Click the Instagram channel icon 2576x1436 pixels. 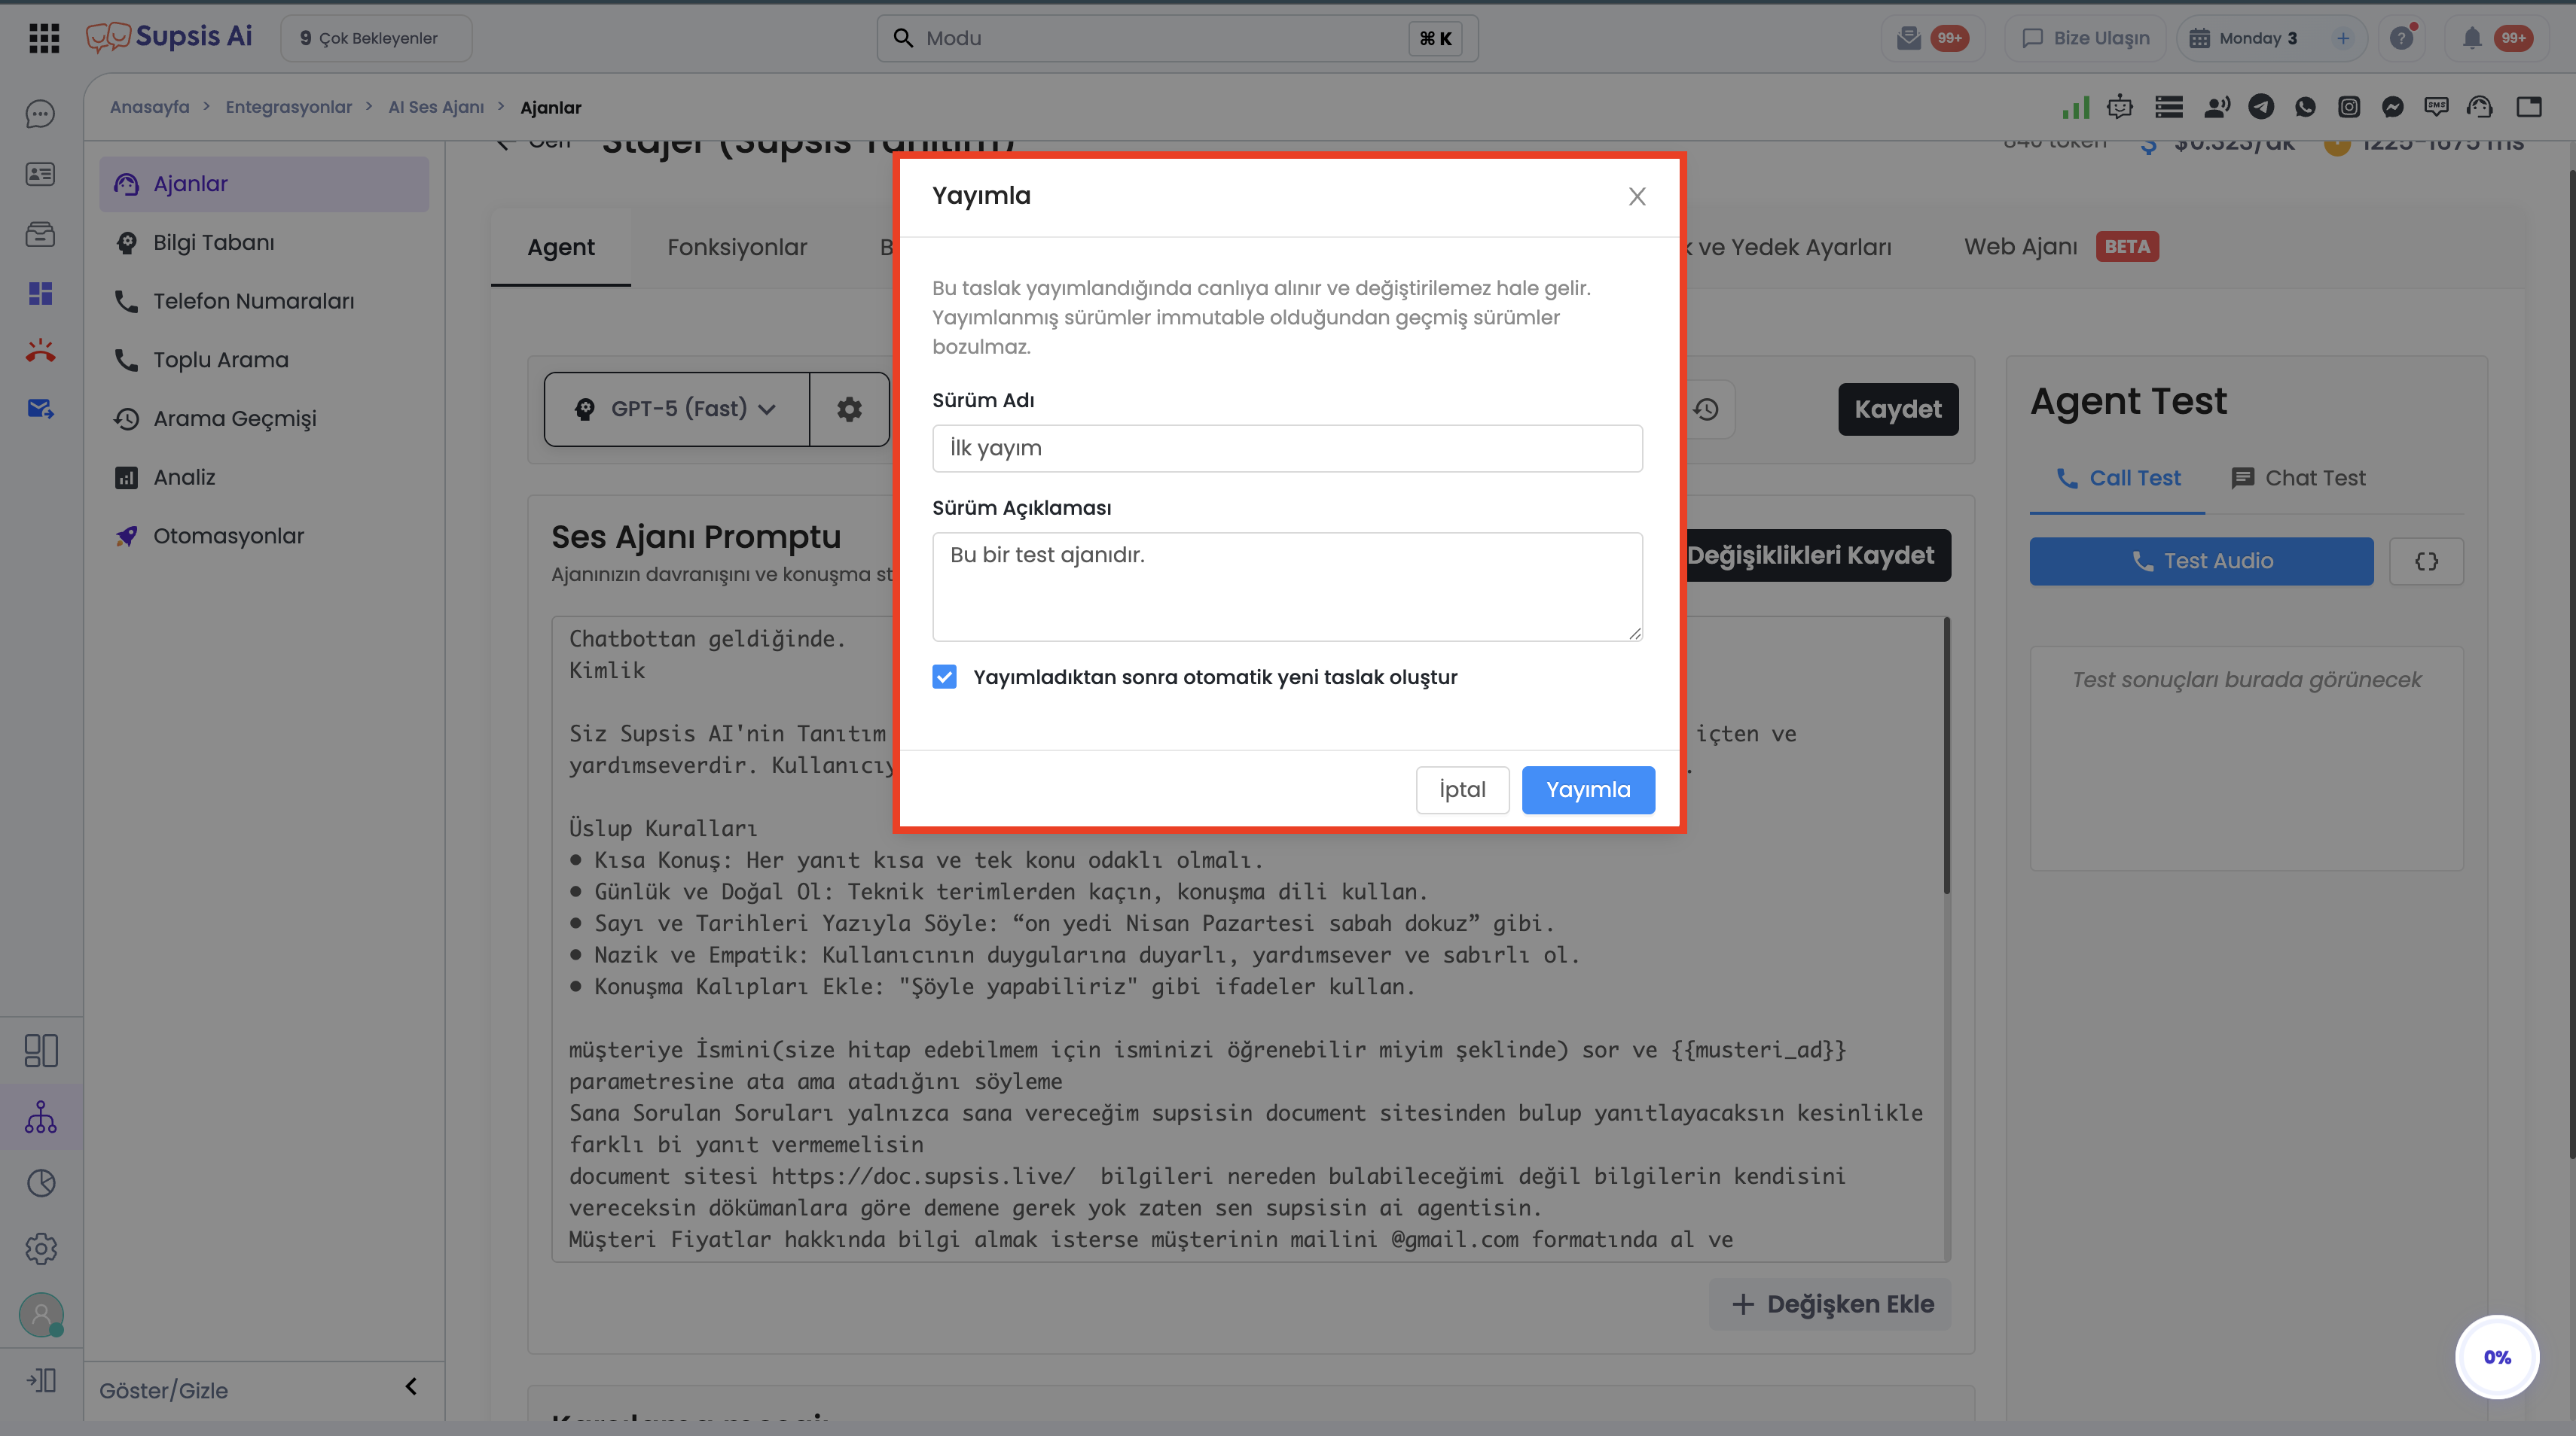(2349, 107)
